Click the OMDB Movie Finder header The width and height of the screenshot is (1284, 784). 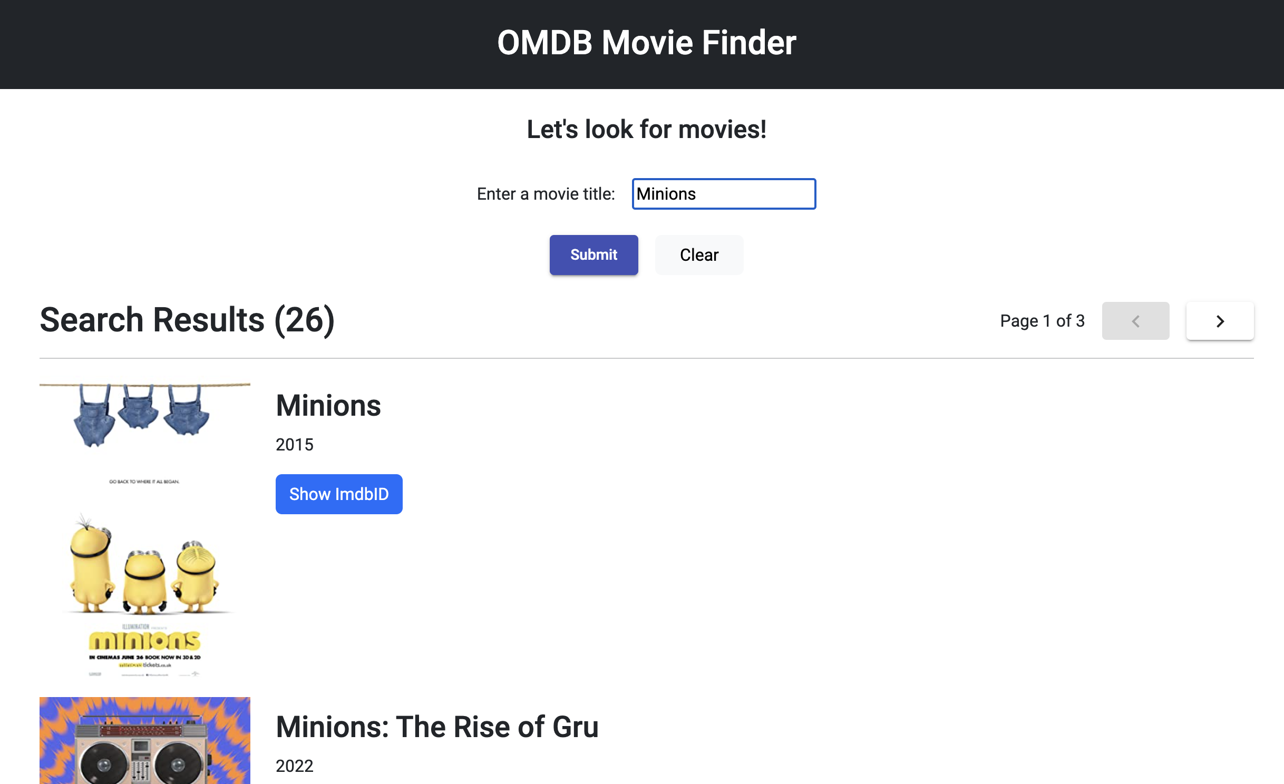647,42
